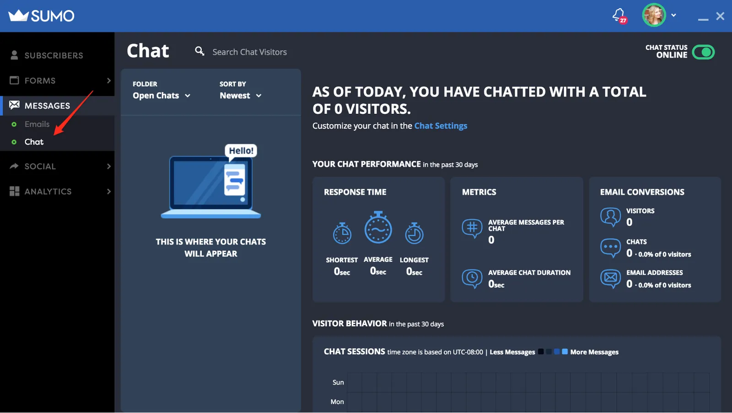Viewport: 732px width, 413px height.
Task: Click the Email Addresses envelope icon
Action: point(610,279)
